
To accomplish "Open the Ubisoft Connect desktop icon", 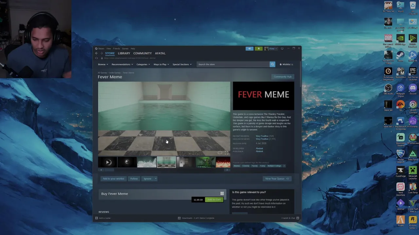I will (x=413, y=107).
